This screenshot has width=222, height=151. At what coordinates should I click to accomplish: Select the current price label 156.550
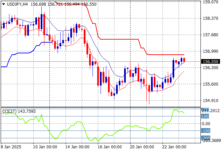(x=211, y=62)
